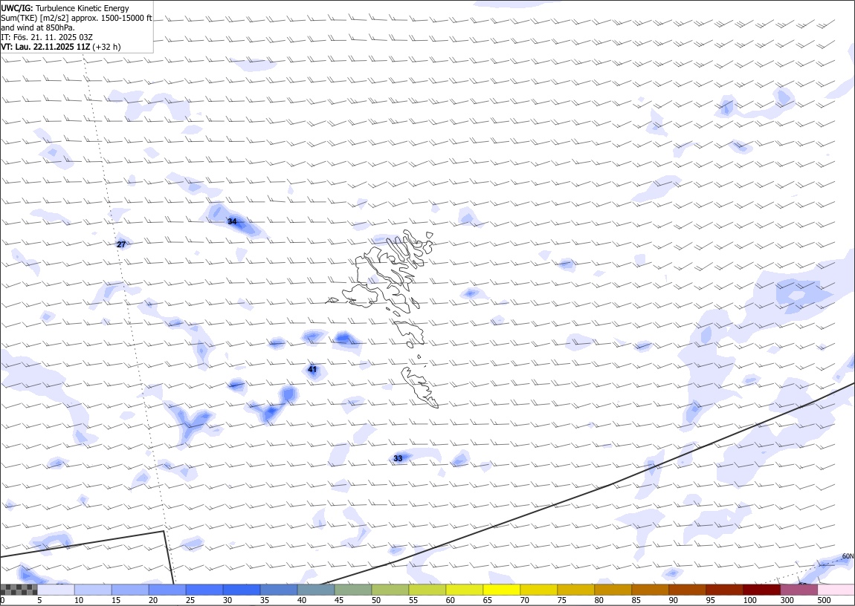Click the 'Sum(TKE) [m2/s2] approx. 1500-15000 ft' line
The height and width of the screenshot is (606, 855).
tap(77, 18)
